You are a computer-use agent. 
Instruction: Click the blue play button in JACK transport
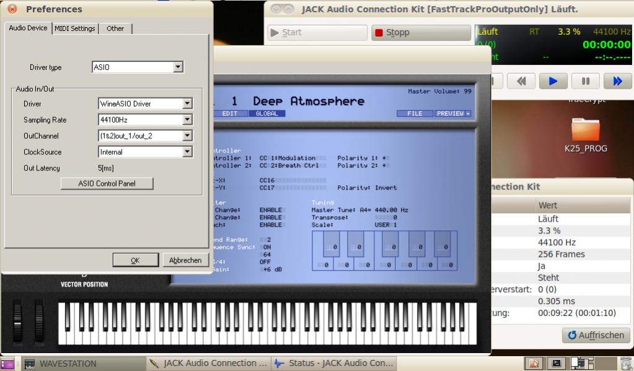(x=553, y=81)
